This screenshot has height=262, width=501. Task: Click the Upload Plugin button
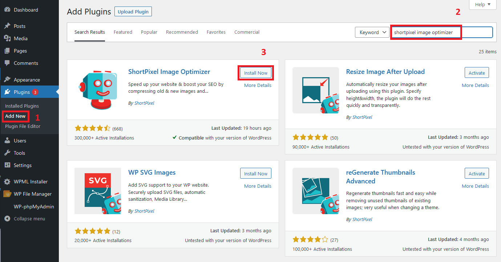pyautogui.click(x=133, y=12)
